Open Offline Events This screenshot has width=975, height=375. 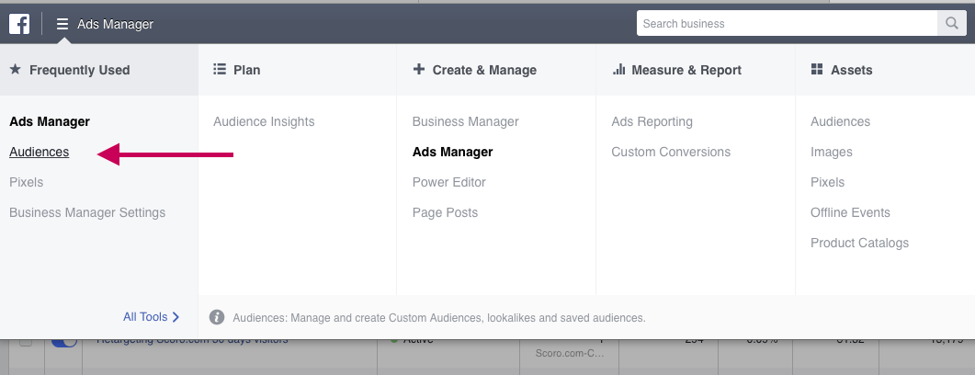tap(850, 212)
